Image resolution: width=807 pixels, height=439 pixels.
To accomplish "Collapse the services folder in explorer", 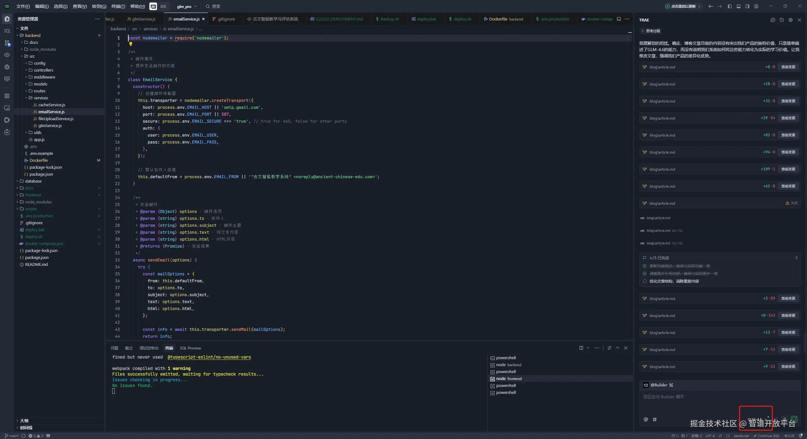I will coord(41,98).
